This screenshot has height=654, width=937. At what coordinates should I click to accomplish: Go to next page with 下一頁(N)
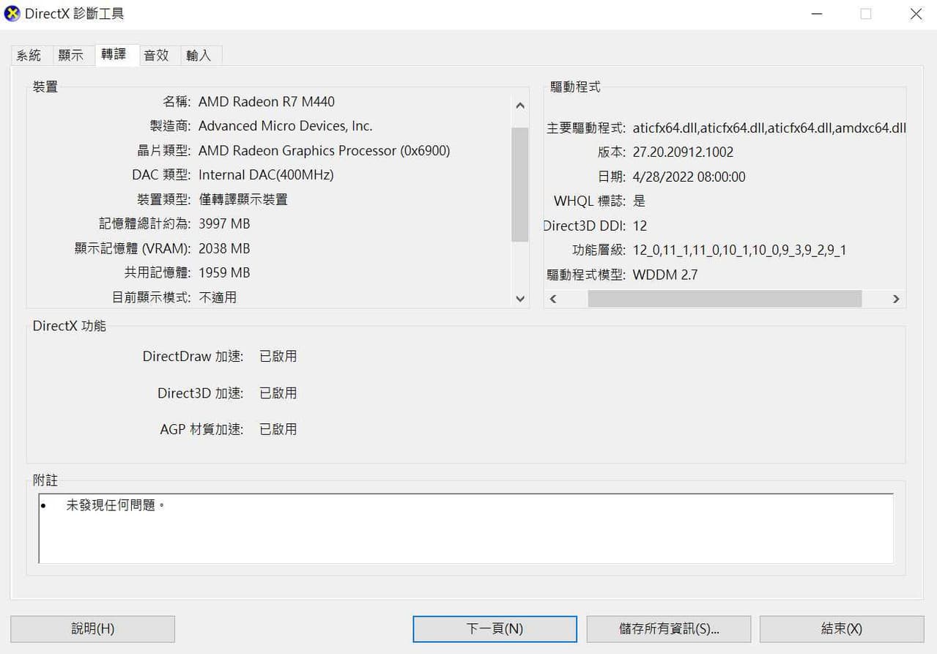[495, 628]
